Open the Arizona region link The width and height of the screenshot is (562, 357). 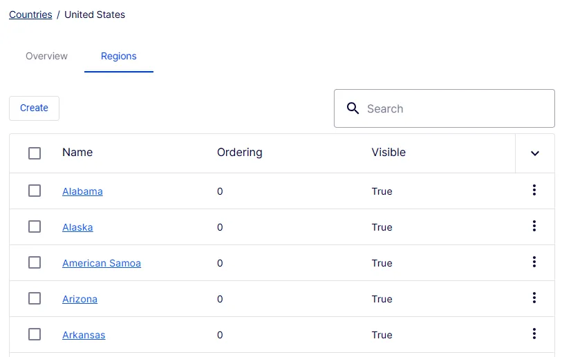click(x=79, y=298)
